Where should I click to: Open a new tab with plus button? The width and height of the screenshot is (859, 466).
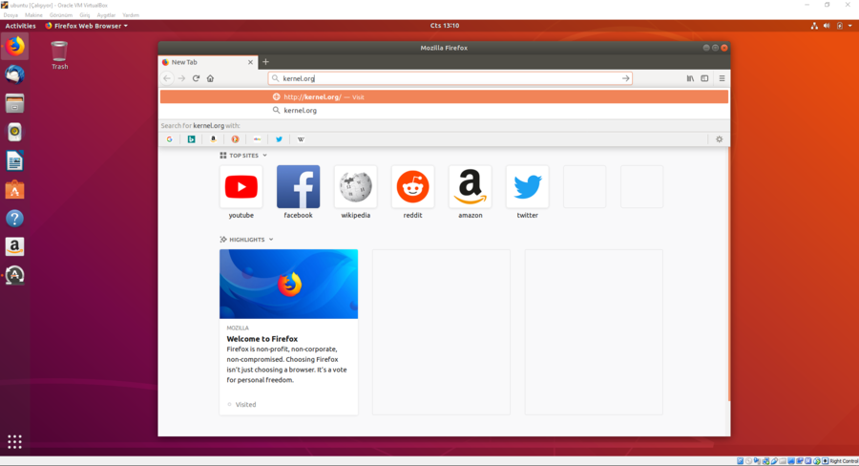click(x=265, y=62)
